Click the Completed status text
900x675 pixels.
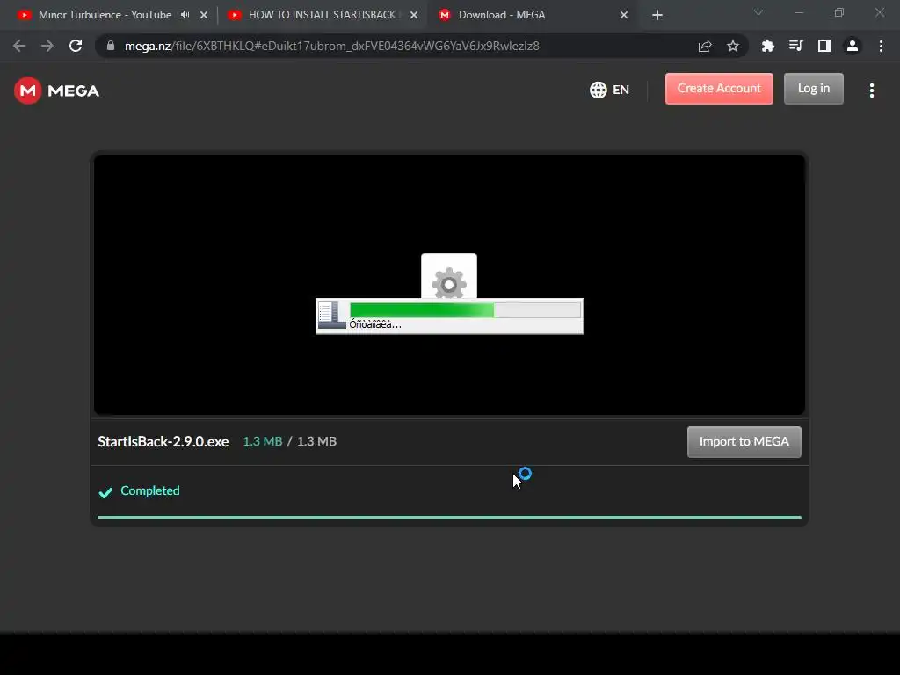coord(149,490)
